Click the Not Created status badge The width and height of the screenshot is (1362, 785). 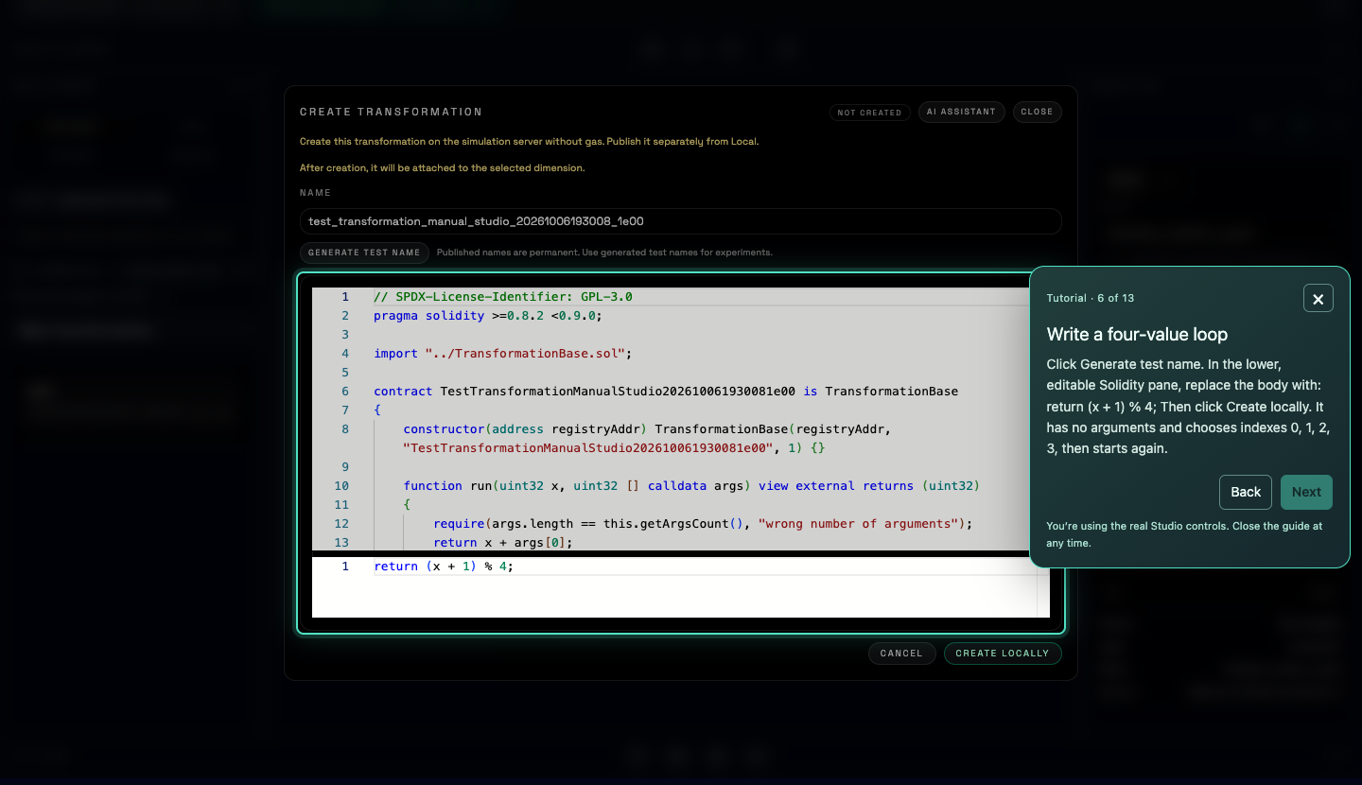(869, 113)
